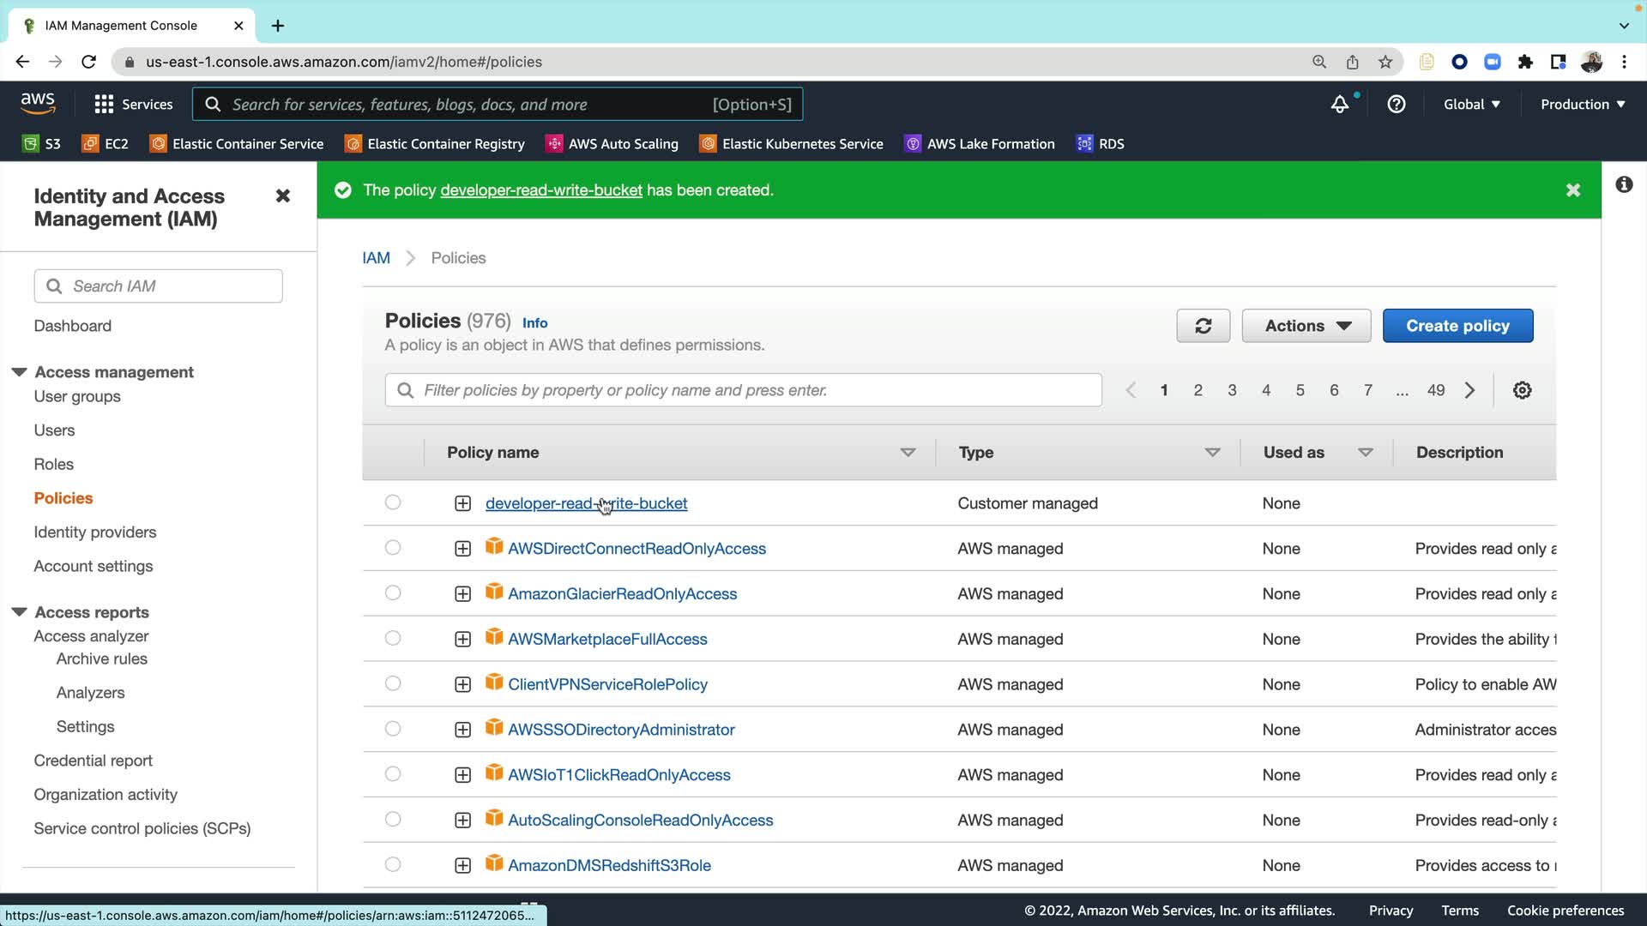Open the AWS notifications bell

(x=1339, y=105)
